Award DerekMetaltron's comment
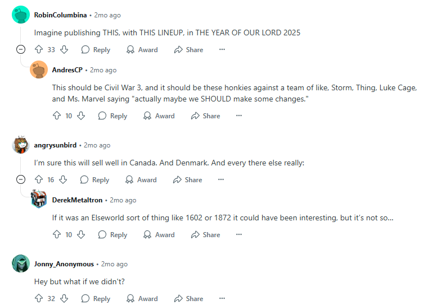This screenshot has width=424, height=305. 159,234
